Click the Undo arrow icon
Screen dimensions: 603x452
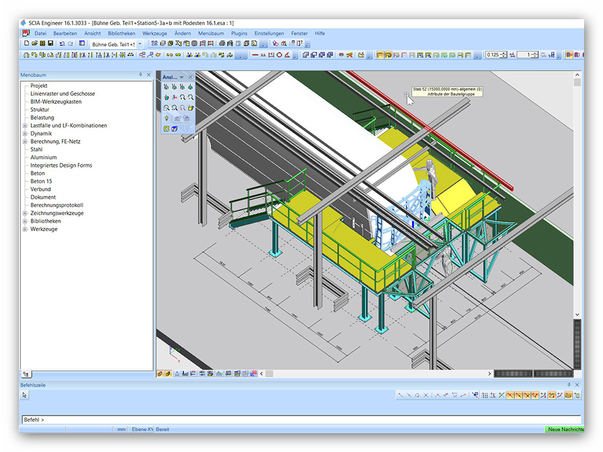pyautogui.click(x=62, y=44)
